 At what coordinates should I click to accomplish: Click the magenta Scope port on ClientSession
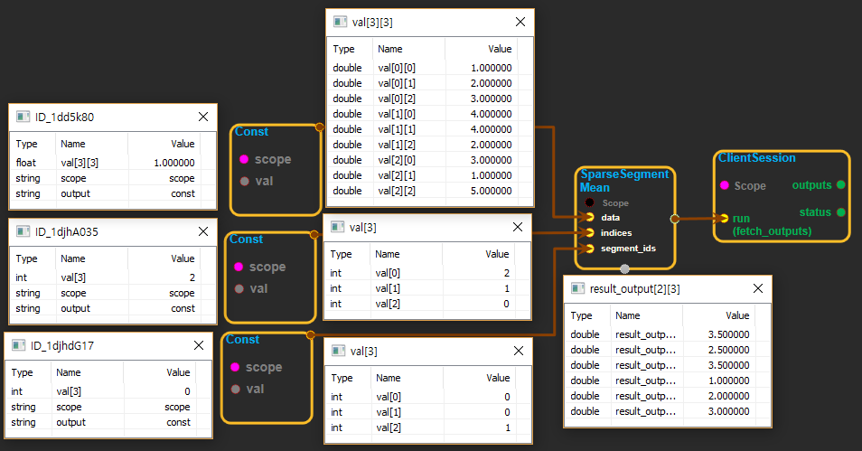(724, 185)
